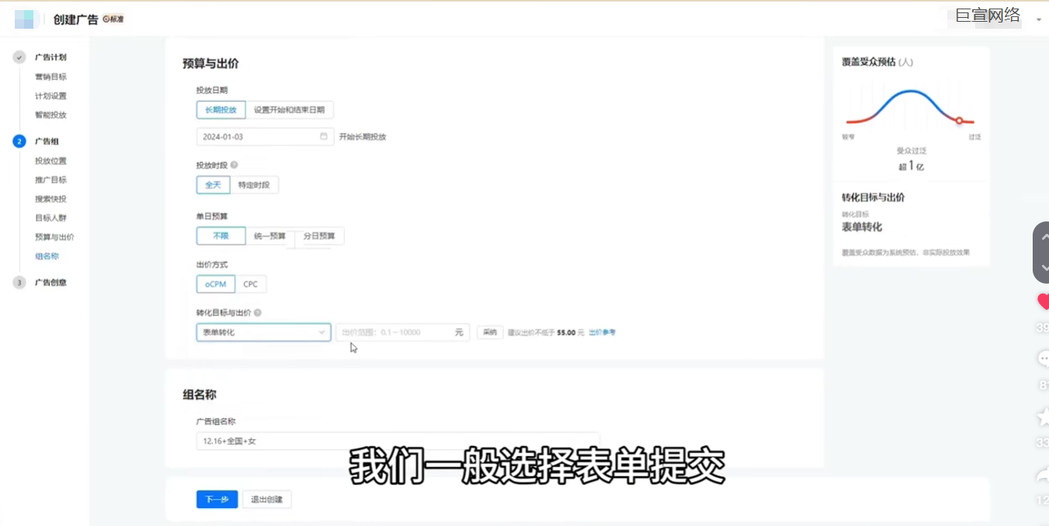This screenshot has height=526, width=1049.
Task: Click the step 3 numbered circle icon
Action: [x=19, y=283]
